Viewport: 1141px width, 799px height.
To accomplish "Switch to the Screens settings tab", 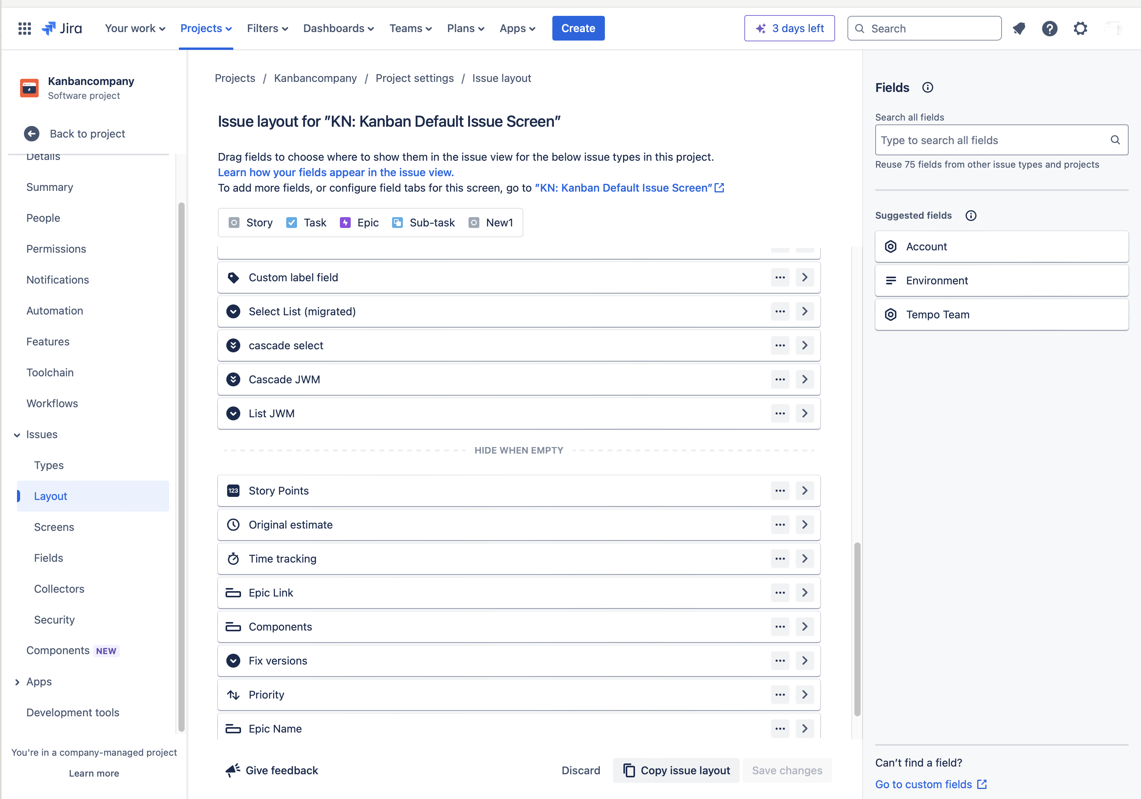I will pyautogui.click(x=54, y=527).
